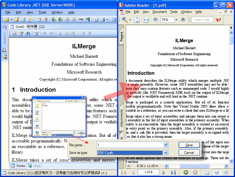
Task: Click the Search Web field in Adobe Reader
Action: [x=202, y=20]
